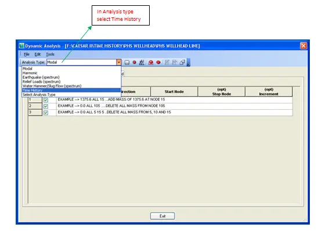Click the Analysis Type dropdown arrow

coord(119,62)
